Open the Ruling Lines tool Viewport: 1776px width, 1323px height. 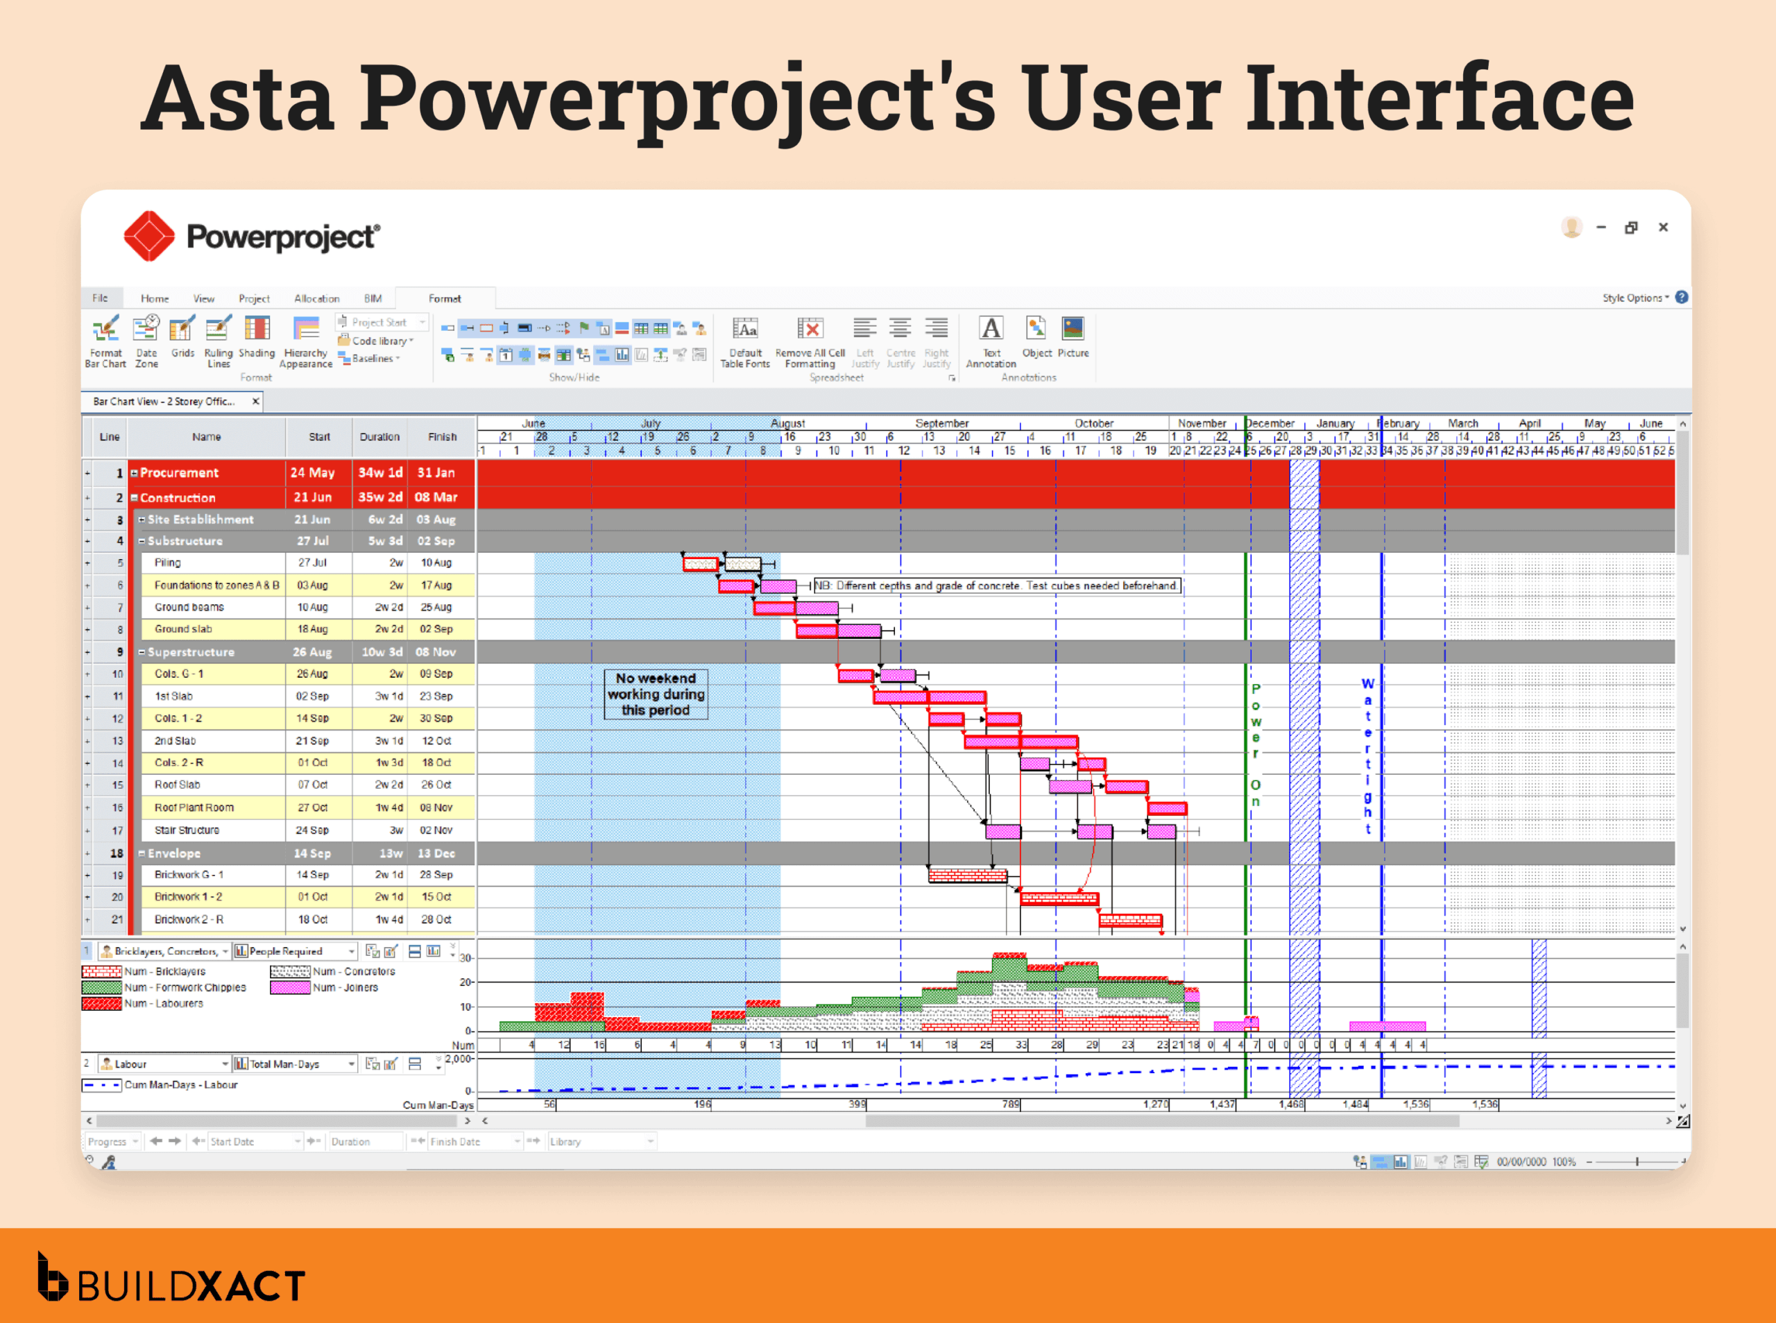(x=218, y=341)
